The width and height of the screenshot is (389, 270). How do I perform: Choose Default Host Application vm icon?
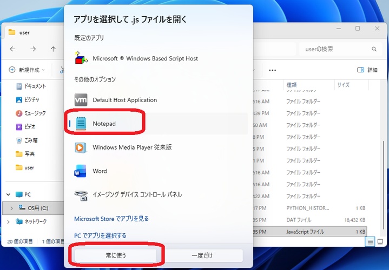pyautogui.click(x=81, y=100)
